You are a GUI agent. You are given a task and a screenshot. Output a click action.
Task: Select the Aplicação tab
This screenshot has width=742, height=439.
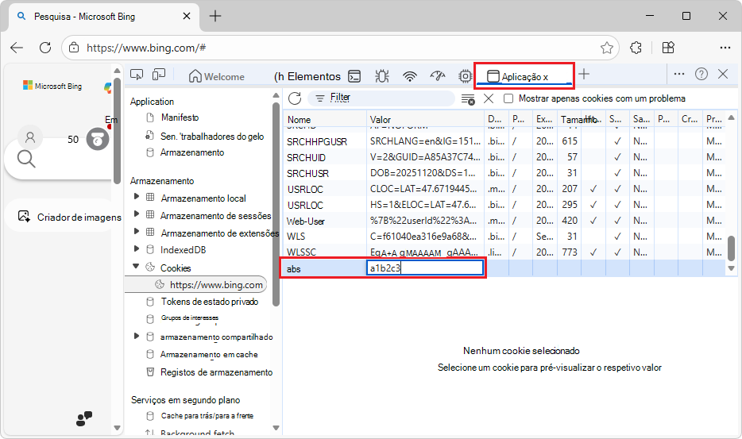(x=524, y=77)
